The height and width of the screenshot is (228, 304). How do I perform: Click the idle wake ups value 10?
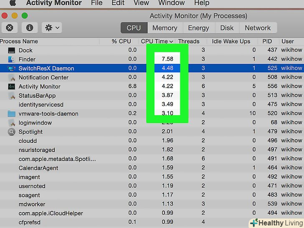tap(252, 113)
